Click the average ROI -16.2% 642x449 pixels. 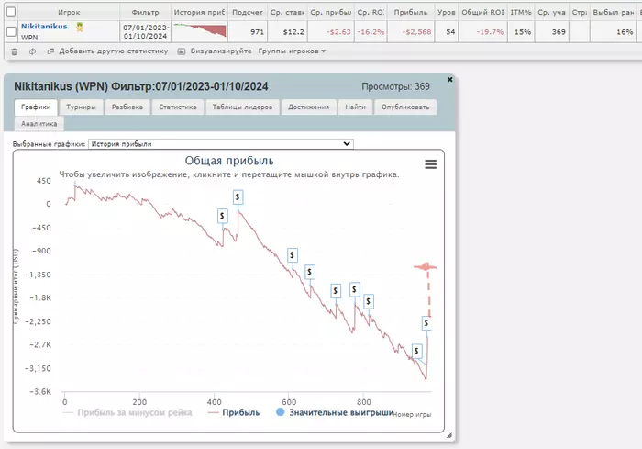(x=371, y=32)
